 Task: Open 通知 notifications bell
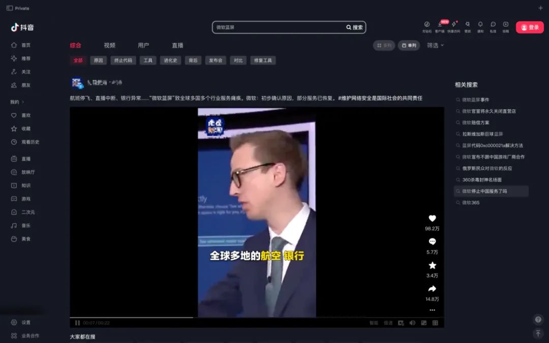pos(480,26)
